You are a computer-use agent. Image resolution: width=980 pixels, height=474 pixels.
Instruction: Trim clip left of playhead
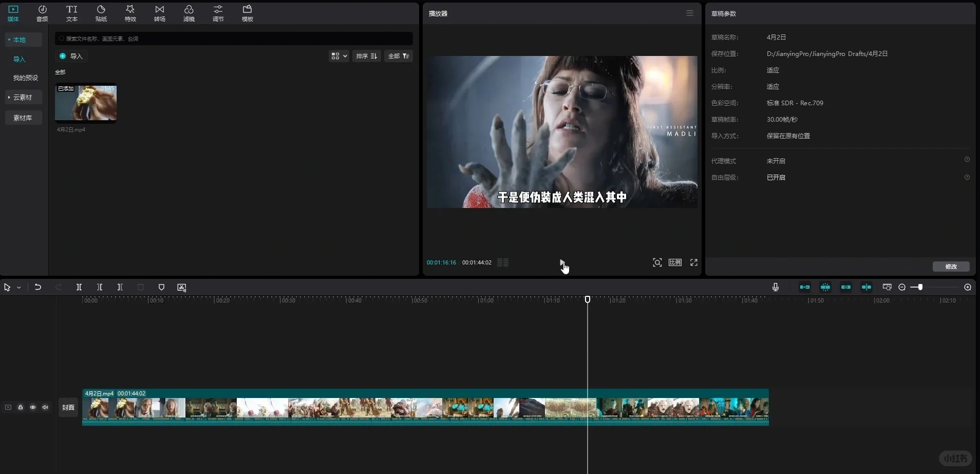(100, 287)
